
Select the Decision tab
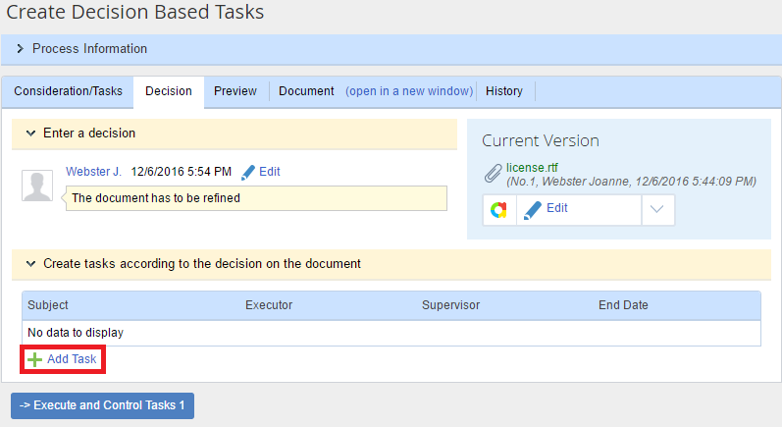[169, 91]
